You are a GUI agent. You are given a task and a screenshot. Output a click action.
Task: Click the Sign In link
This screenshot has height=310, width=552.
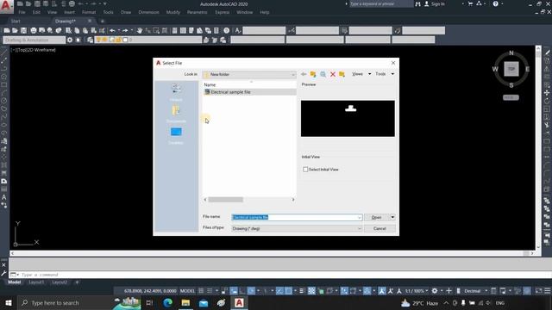438,3
